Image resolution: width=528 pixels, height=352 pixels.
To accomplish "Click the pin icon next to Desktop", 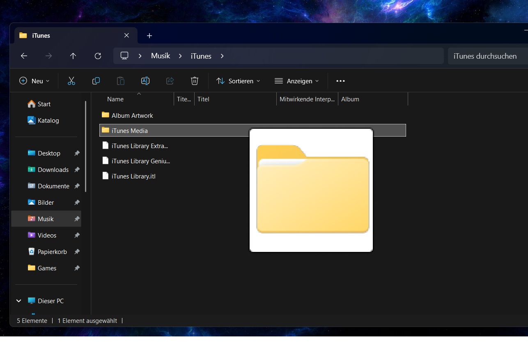I will (77, 153).
